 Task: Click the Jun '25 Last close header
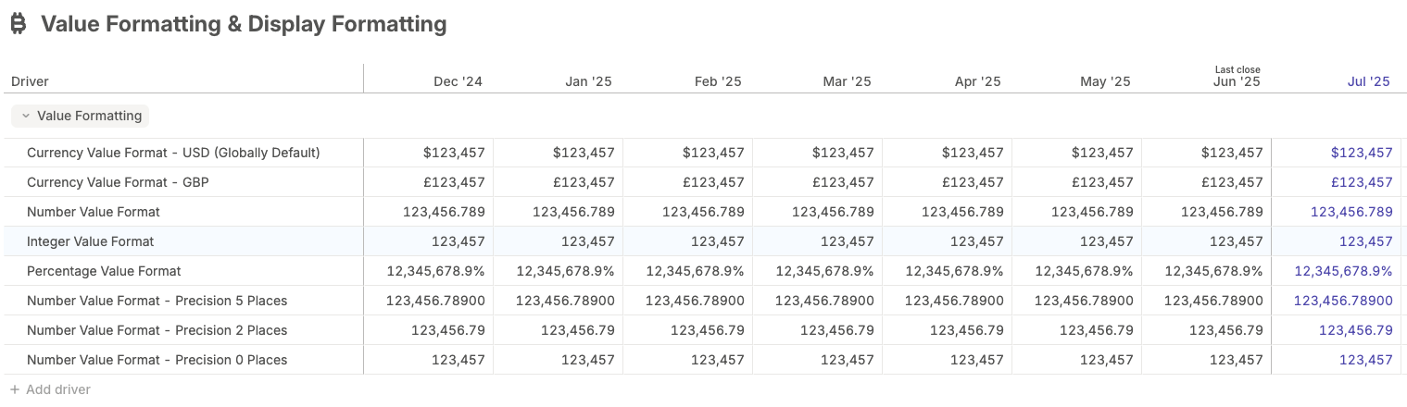(1237, 78)
